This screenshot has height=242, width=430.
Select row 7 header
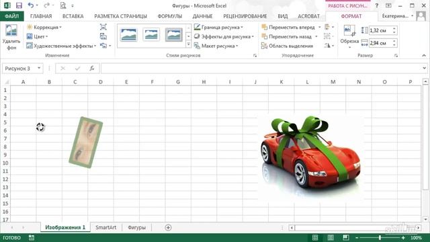tap(5, 138)
